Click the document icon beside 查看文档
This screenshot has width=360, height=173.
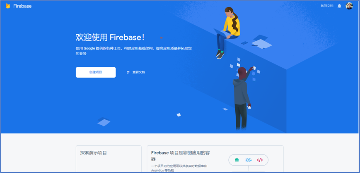point(128,72)
